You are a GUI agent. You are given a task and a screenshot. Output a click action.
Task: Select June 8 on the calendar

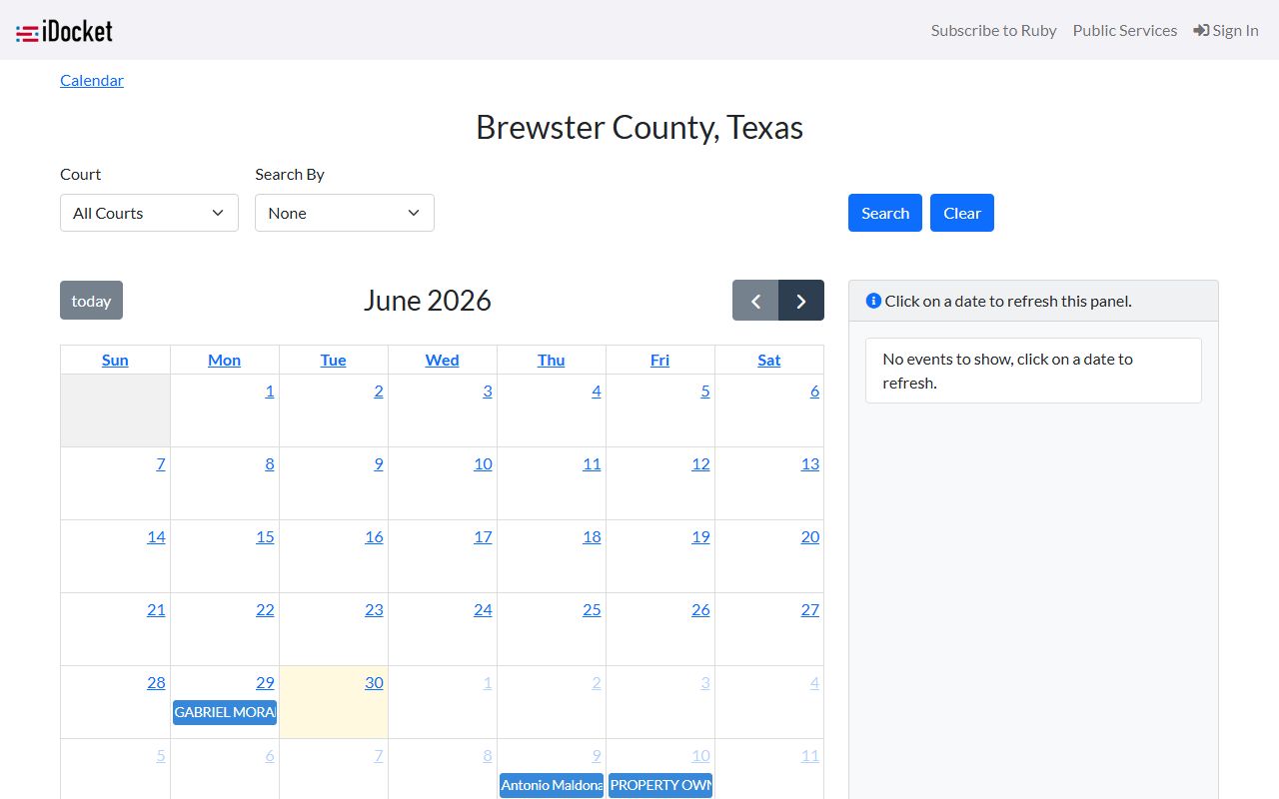[x=269, y=463]
